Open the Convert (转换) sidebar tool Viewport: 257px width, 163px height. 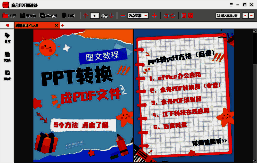point(7,57)
